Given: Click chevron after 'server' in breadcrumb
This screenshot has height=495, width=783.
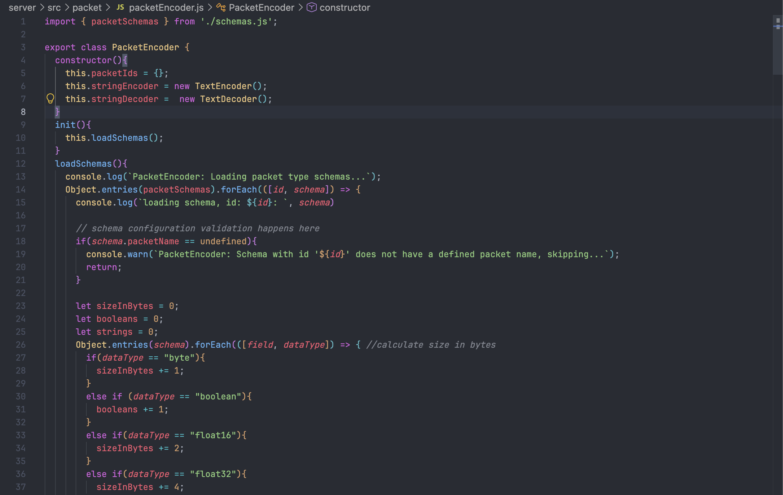Looking at the screenshot, I should (x=42, y=8).
